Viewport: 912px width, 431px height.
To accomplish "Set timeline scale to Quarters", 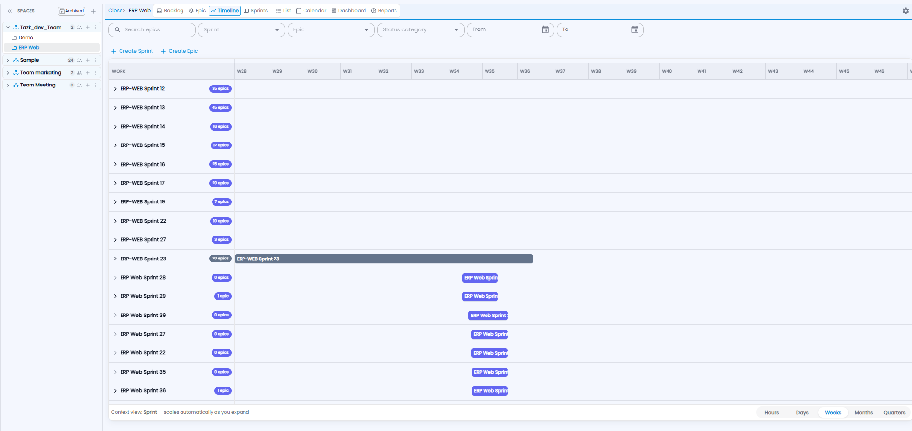I will (x=894, y=413).
